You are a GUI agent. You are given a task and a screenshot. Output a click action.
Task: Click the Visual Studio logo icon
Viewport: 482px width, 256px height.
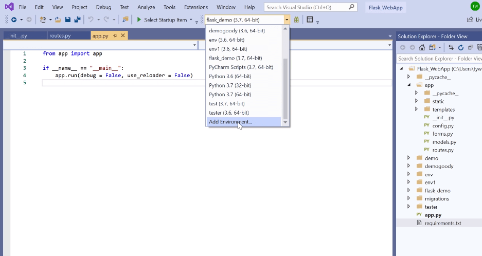click(x=9, y=7)
